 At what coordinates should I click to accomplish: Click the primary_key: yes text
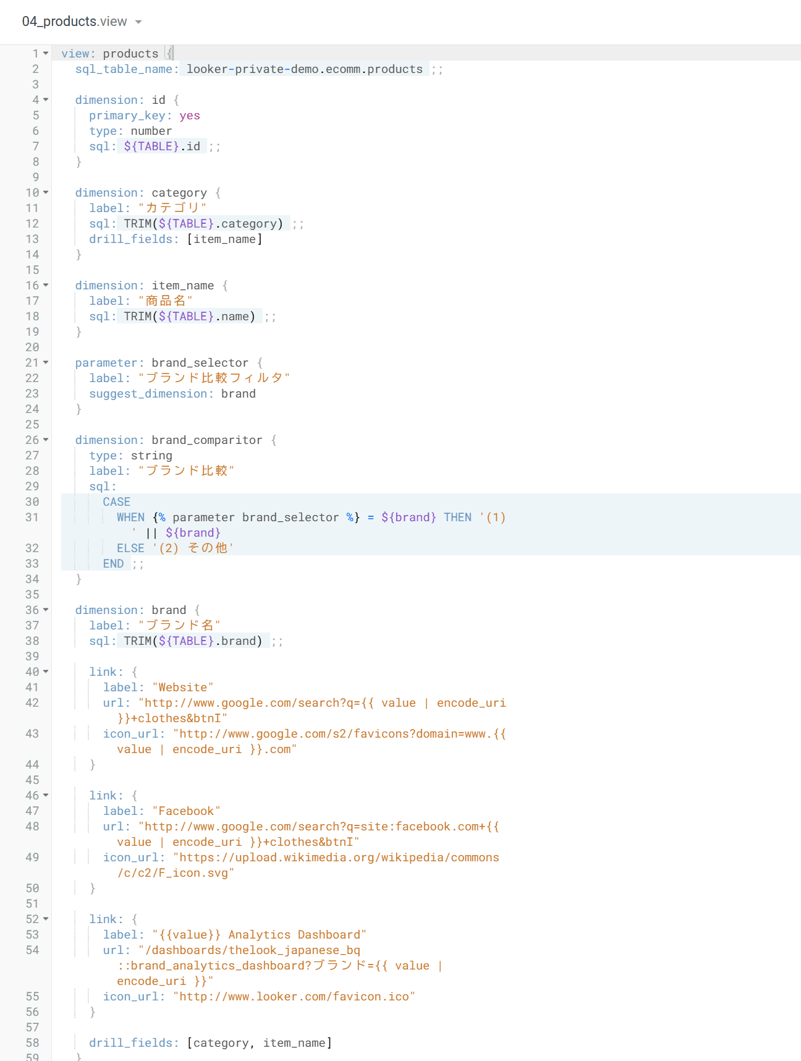pos(145,116)
